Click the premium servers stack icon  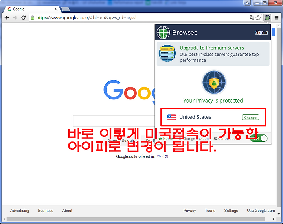point(167,53)
